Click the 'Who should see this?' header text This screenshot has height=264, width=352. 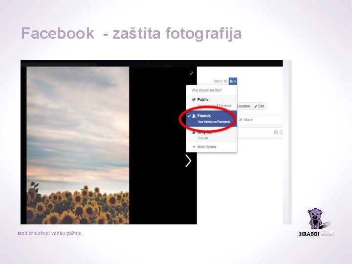[207, 90]
